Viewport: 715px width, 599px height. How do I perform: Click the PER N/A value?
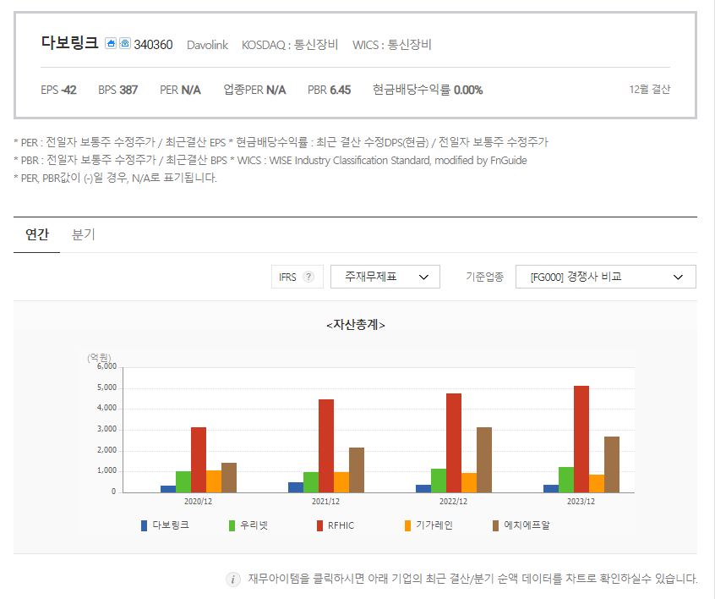[180, 90]
